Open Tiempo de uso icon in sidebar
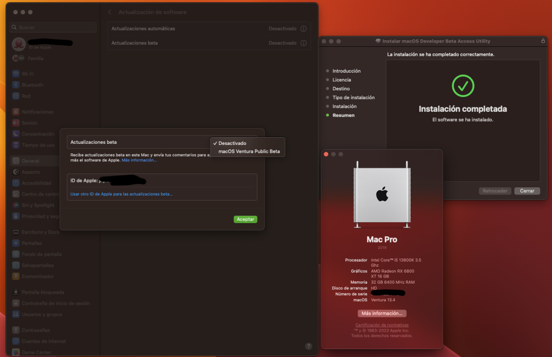Screen dimensions: 552x357 (16, 145)
